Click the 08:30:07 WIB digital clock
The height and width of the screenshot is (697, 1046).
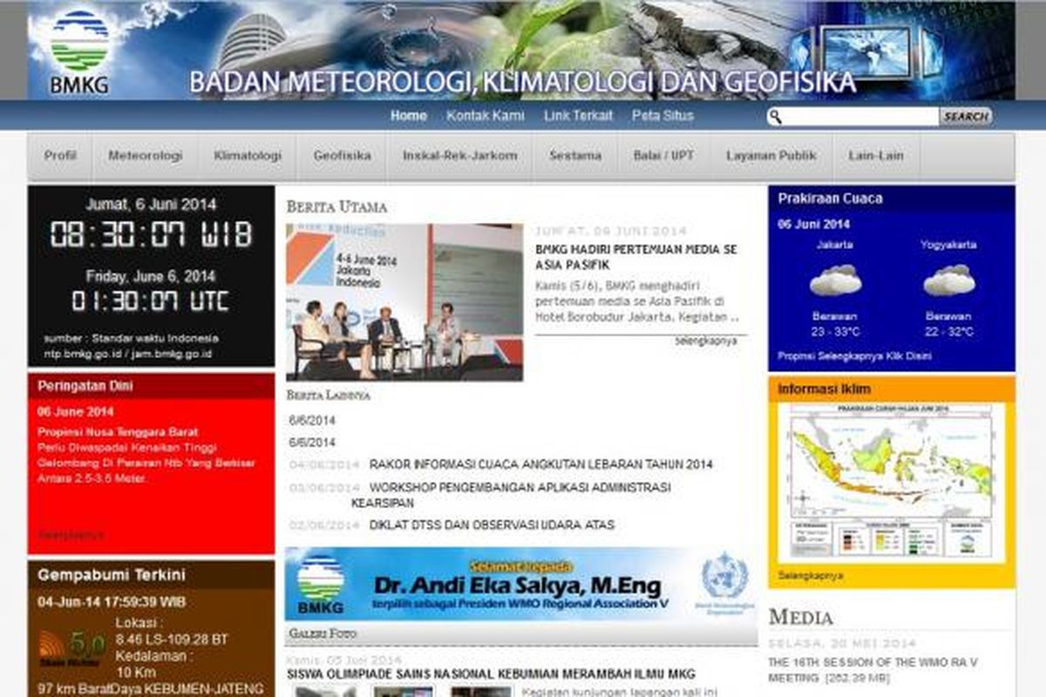[151, 234]
